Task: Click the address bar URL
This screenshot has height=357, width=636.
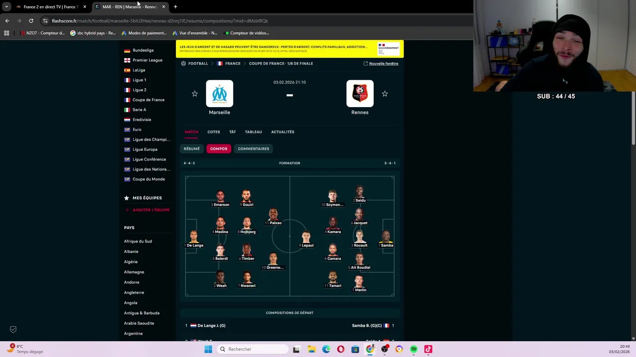Action: (159, 21)
